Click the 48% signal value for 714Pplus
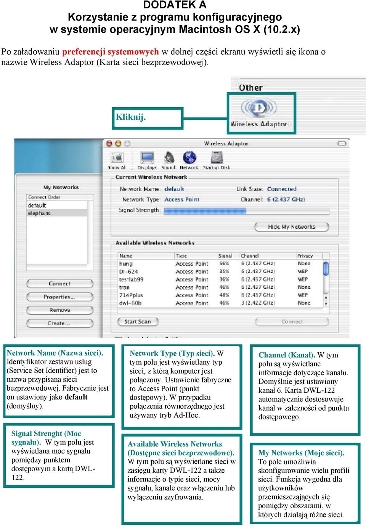Viewport: 366px width, 527px height. [224, 295]
